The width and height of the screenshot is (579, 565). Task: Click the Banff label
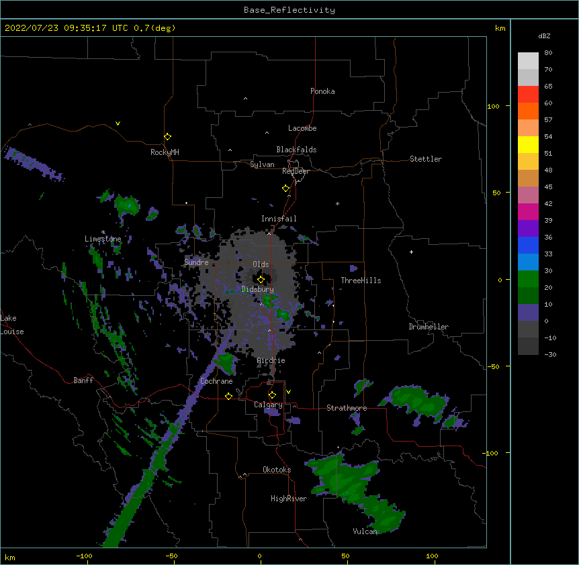(83, 380)
